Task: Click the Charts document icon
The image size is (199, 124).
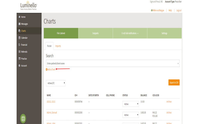Action: [x=20, y=31]
